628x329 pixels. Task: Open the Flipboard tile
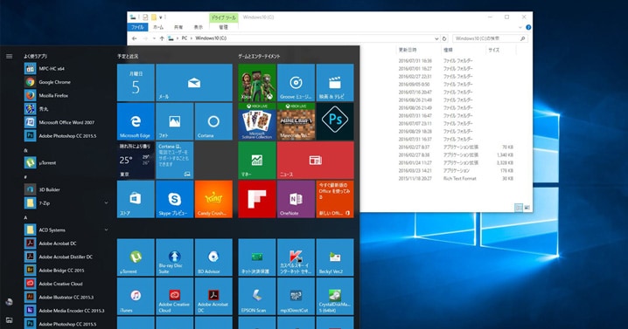pyautogui.click(x=257, y=199)
